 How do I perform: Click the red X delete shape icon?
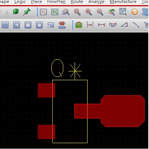(62, 25)
